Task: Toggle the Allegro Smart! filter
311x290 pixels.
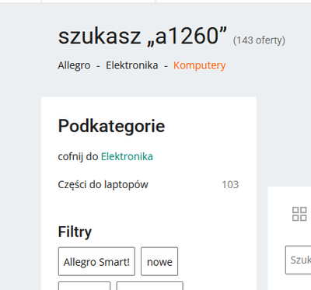Action: (96, 261)
